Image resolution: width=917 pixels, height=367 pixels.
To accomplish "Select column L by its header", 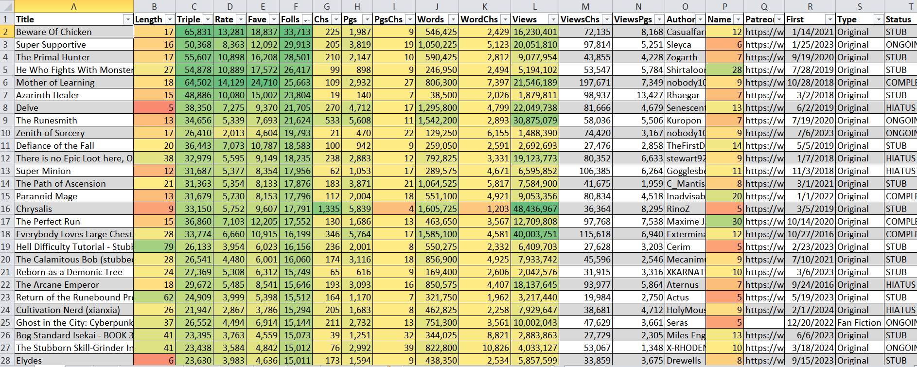I will click(535, 6).
